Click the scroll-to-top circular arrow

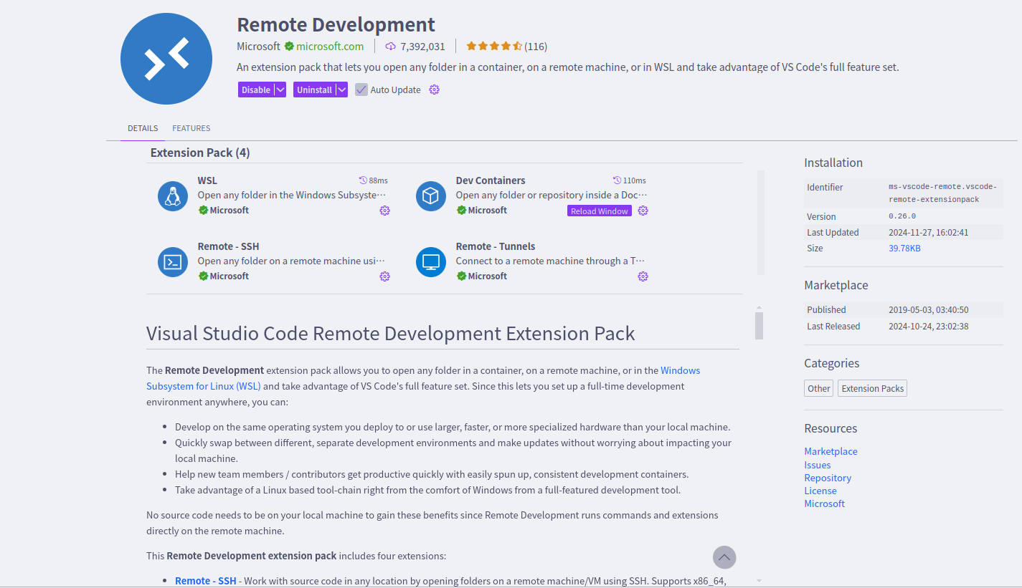(724, 557)
